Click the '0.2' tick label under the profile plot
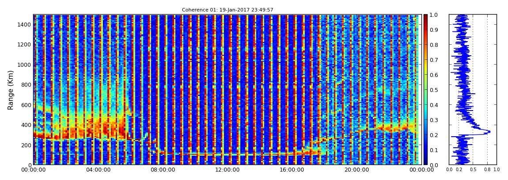This screenshot has width=508, height=180. click(459, 170)
